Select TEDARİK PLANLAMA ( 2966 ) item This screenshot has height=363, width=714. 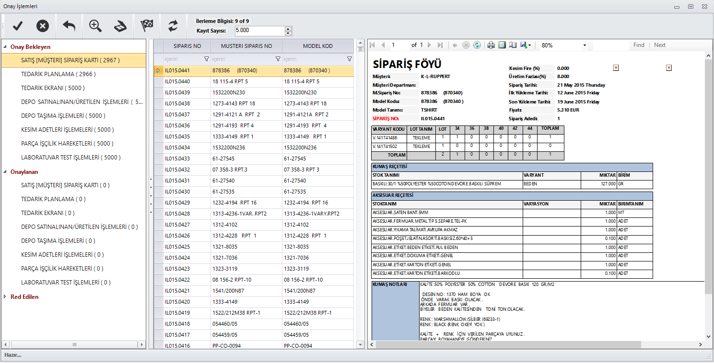pyautogui.click(x=58, y=74)
